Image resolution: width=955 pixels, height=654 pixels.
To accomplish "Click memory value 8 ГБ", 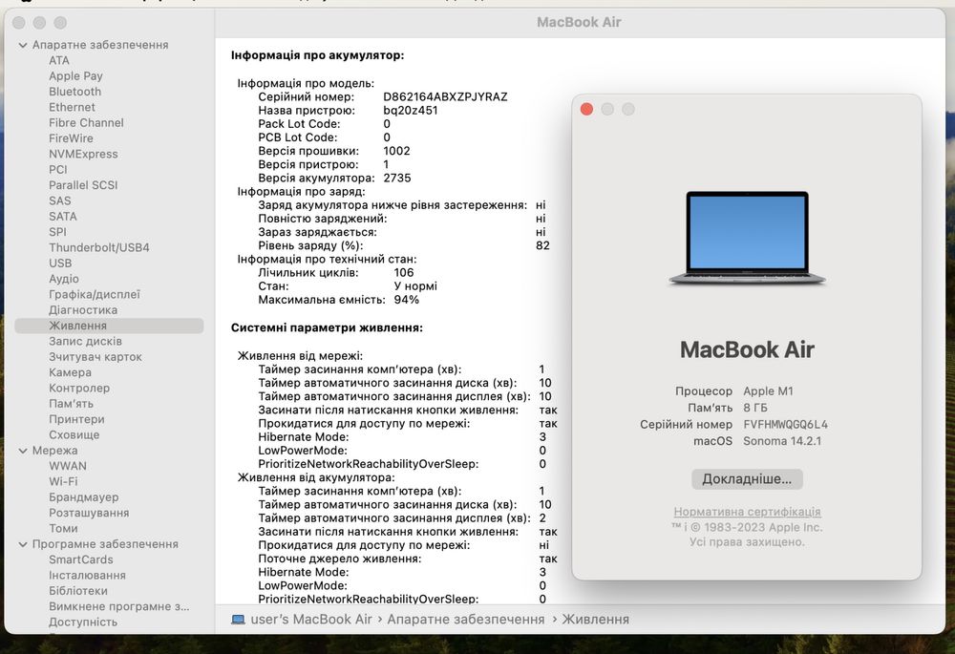I will (x=755, y=408).
